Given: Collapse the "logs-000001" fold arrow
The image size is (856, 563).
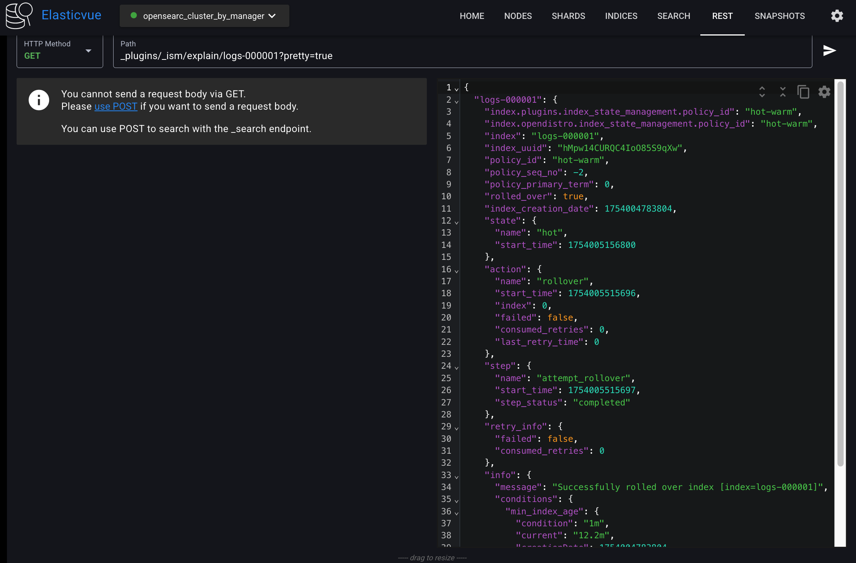Looking at the screenshot, I should point(457,102).
